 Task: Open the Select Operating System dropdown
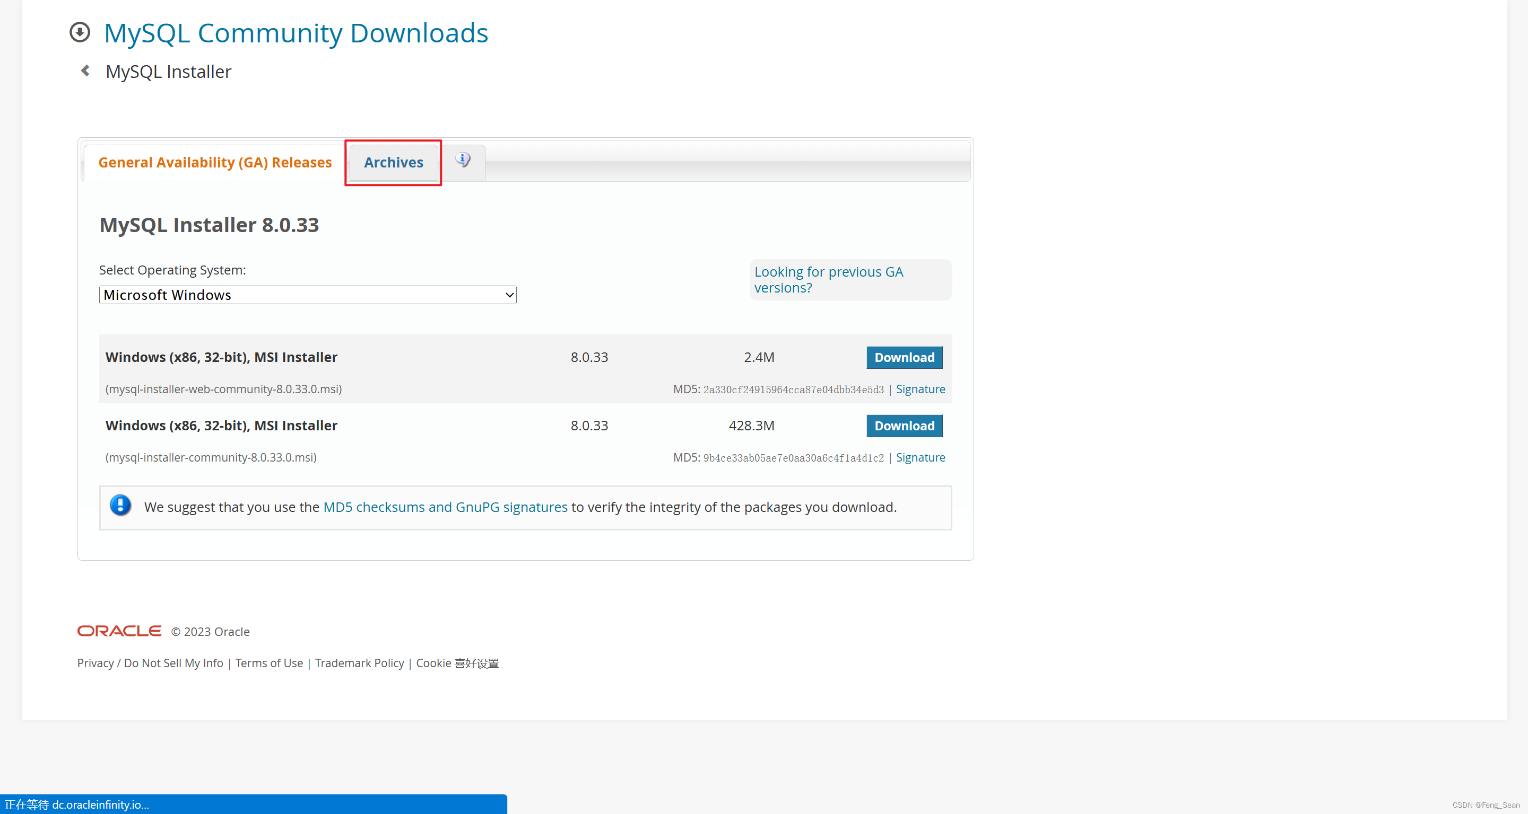click(x=307, y=295)
